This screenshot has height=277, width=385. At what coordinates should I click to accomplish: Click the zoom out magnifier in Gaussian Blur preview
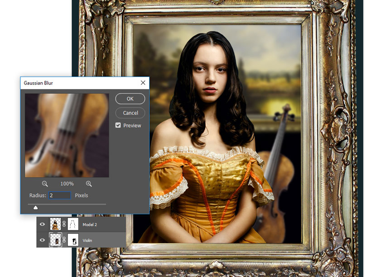point(44,183)
